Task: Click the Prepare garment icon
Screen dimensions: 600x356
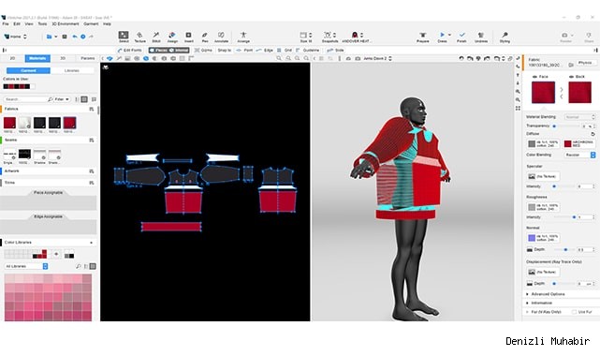Action: tap(422, 37)
